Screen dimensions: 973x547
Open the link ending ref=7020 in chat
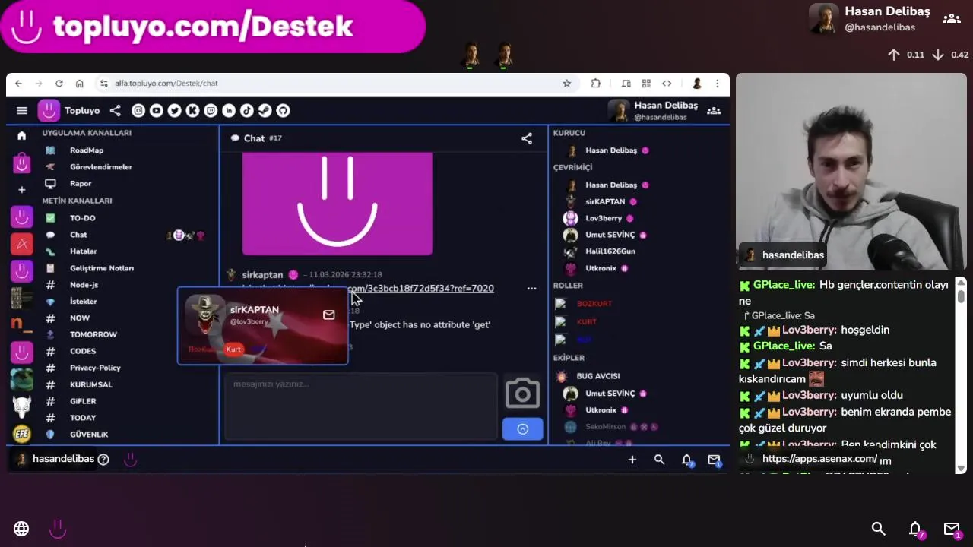(422, 289)
